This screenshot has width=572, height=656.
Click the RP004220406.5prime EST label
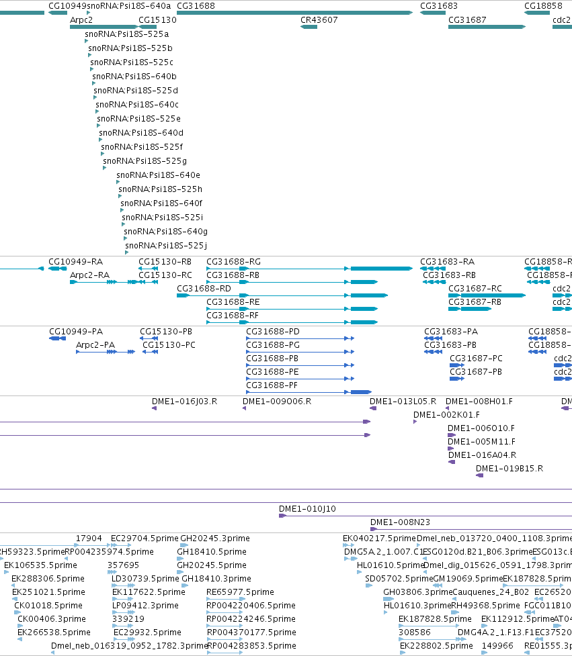click(x=251, y=606)
